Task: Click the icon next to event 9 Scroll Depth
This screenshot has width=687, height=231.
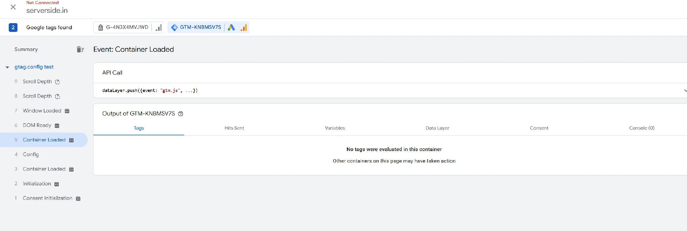Action: [57, 82]
